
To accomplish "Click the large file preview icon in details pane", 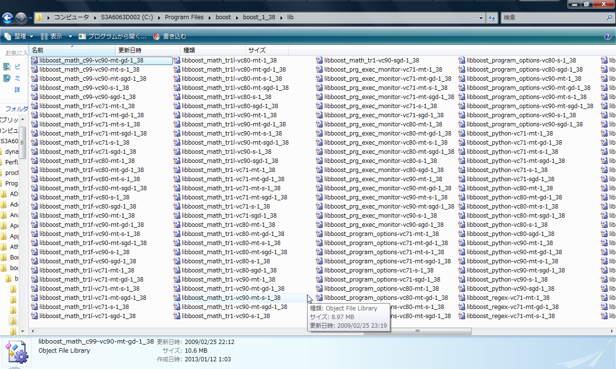I will pos(16,352).
